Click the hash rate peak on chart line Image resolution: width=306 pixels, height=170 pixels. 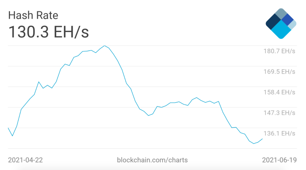tap(105, 46)
